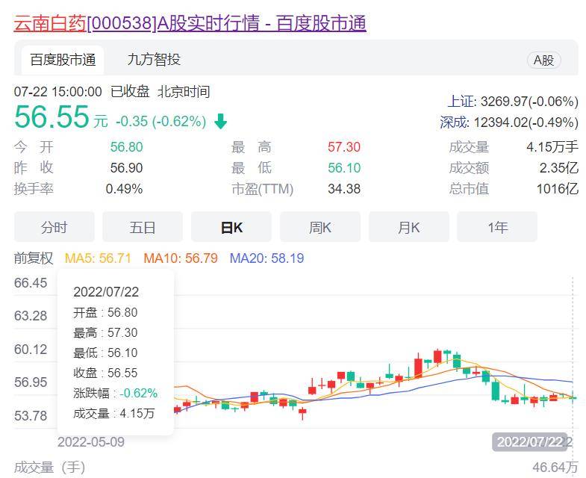Click the 最低 value 56.10
The height and width of the screenshot is (478, 586).
[x=344, y=168]
